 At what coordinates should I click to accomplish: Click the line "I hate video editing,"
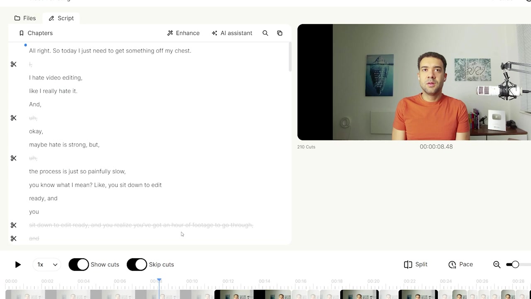tap(56, 78)
